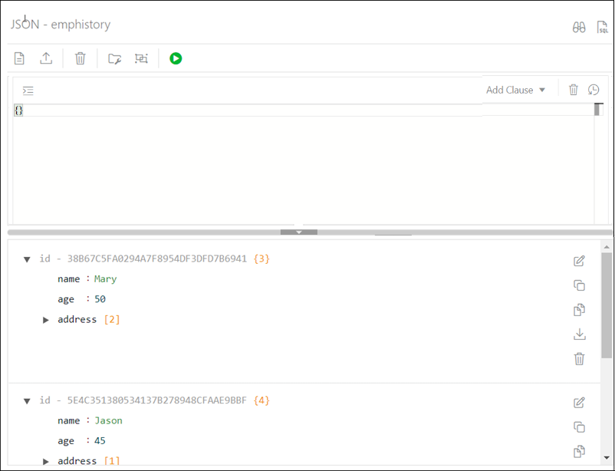The image size is (615, 471).
Task: Click the results vertical scrollbar thumb
Action: click(607, 305)
